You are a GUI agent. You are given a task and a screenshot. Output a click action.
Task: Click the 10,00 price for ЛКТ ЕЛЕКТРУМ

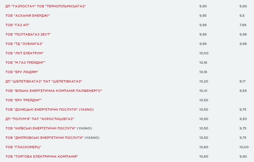(x=204, y=53)
